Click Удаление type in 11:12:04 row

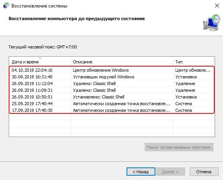coord(185,84)
